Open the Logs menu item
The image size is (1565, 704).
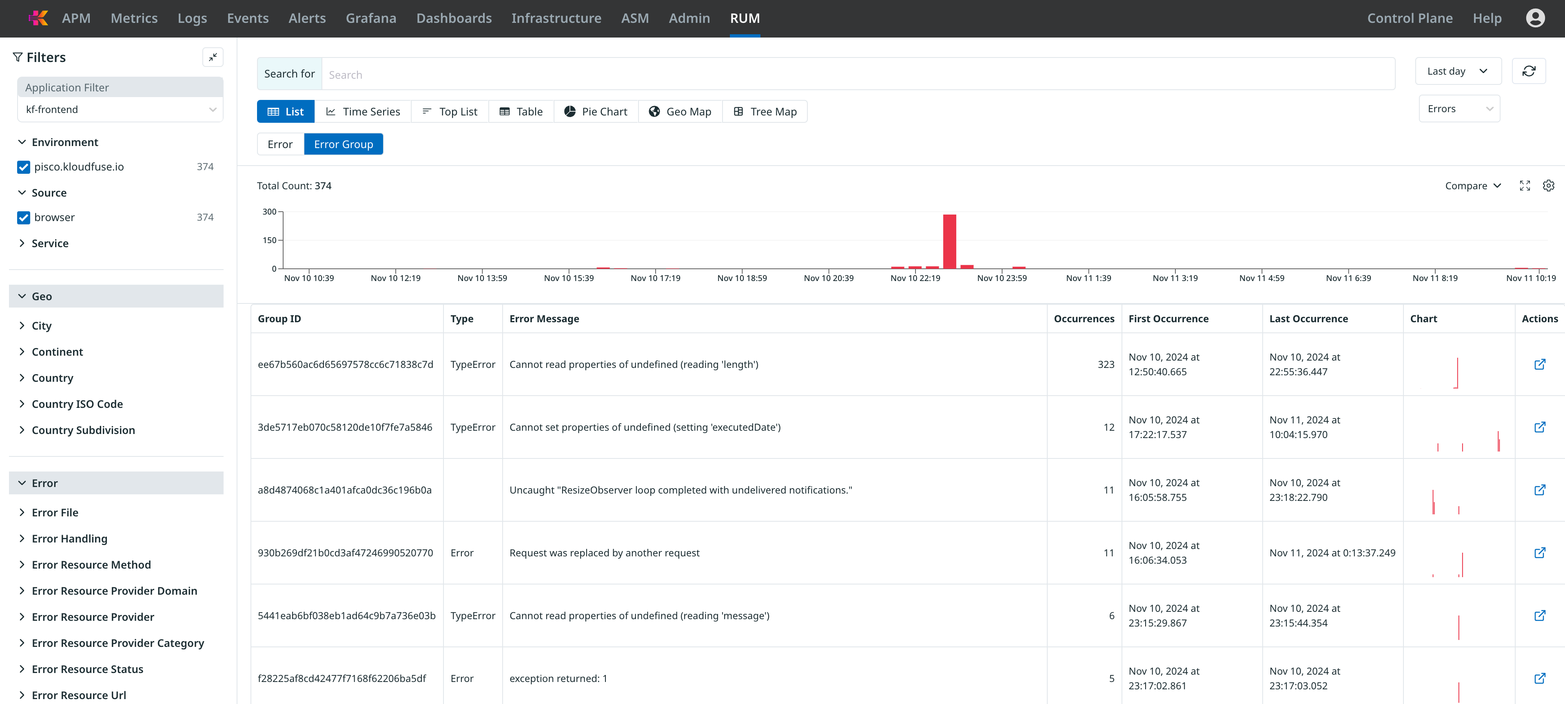coord(192,18)
